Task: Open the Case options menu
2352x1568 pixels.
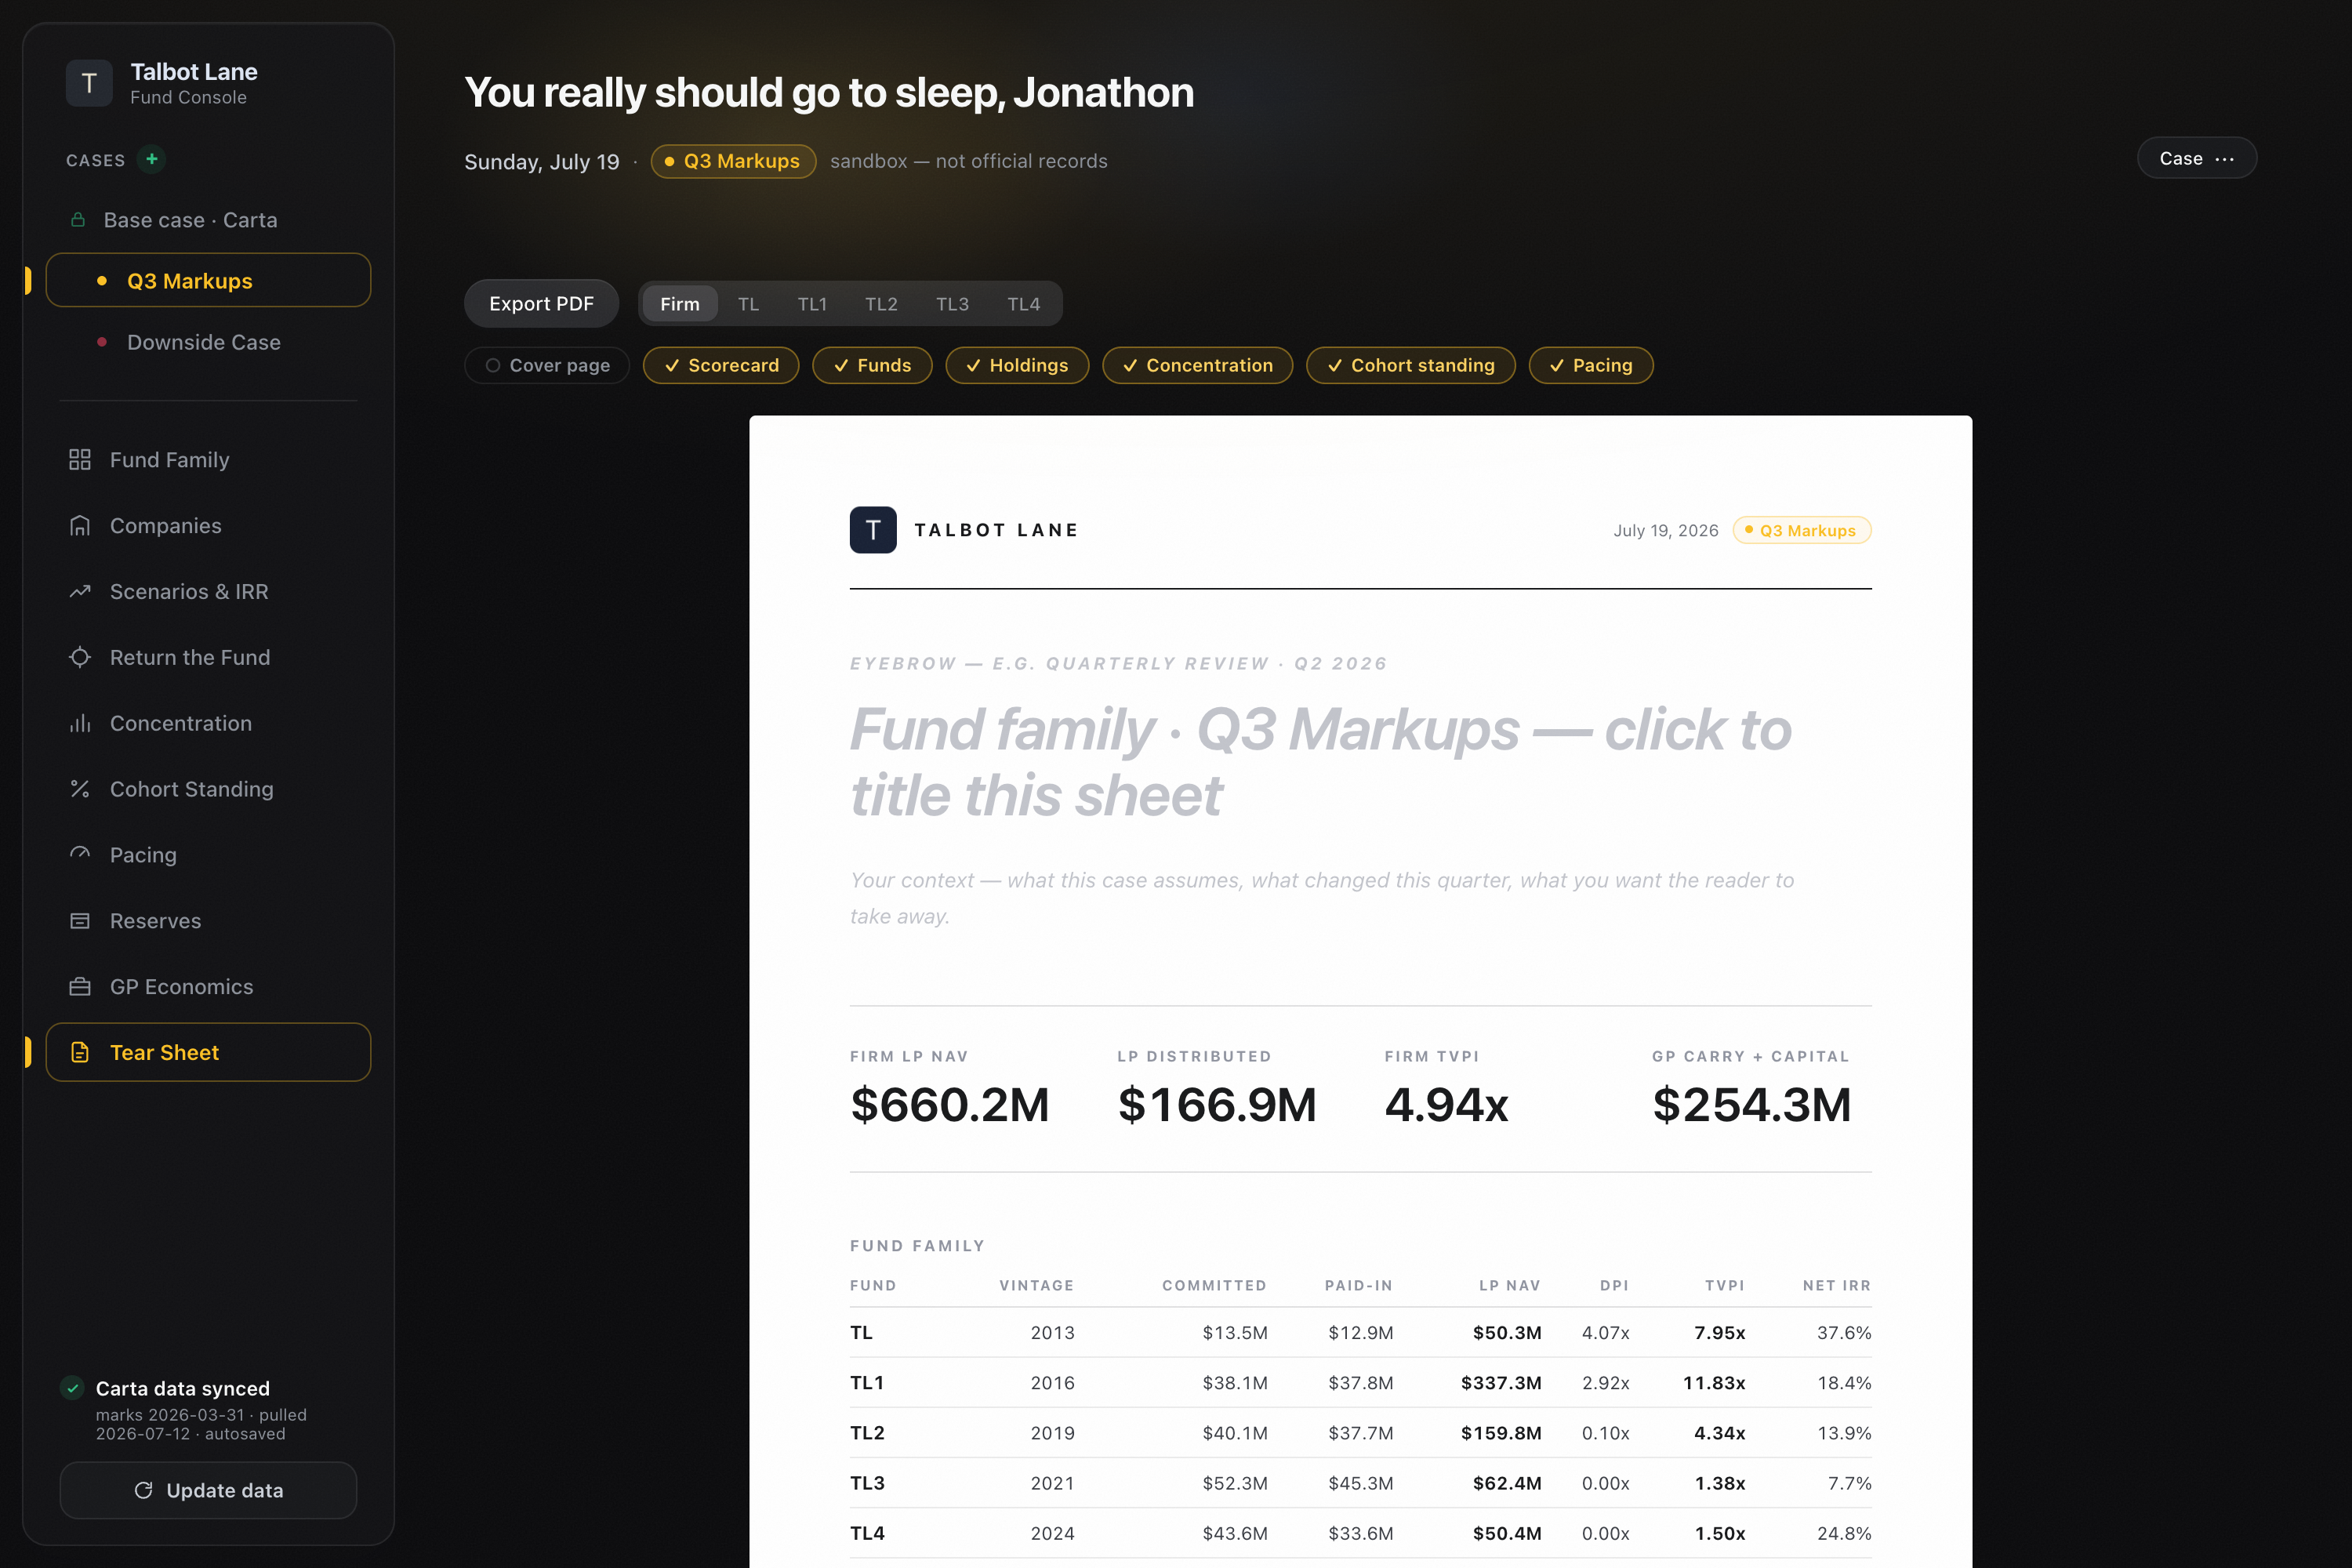Action: coord(2196,158)
